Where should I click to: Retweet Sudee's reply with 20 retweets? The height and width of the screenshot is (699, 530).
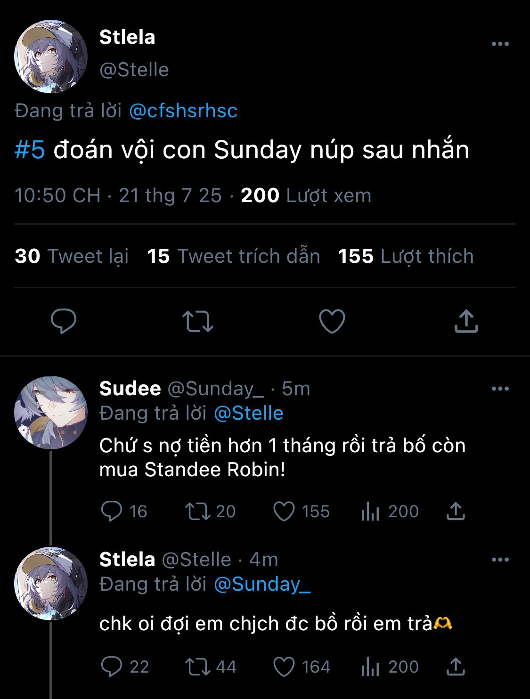(198, 511)
